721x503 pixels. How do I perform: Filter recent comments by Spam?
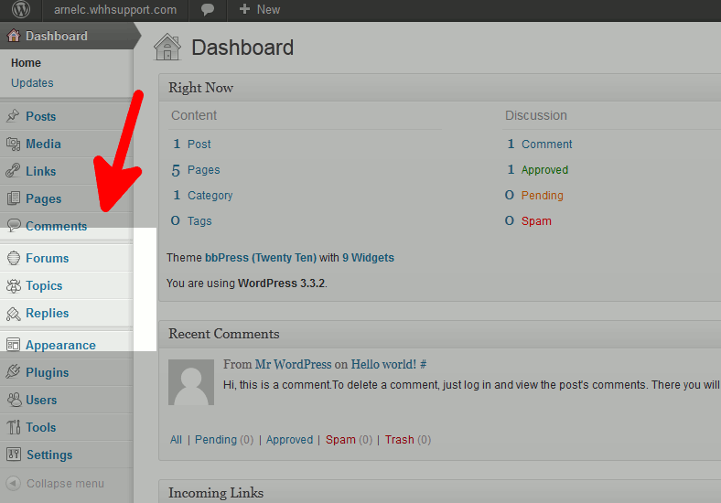340,440
